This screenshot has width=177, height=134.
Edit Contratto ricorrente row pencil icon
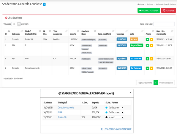point(151,68)
